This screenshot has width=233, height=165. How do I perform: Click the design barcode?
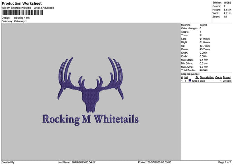[22, 13]
